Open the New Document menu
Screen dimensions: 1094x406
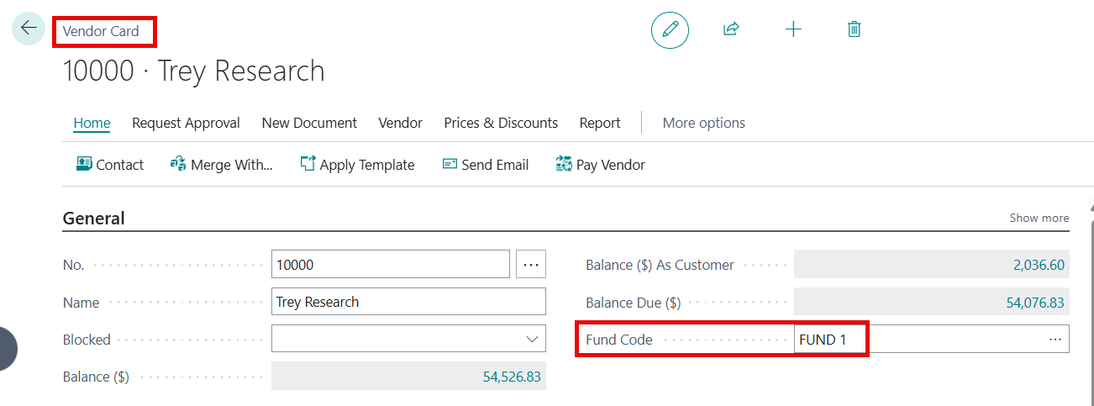coord(309,123)
